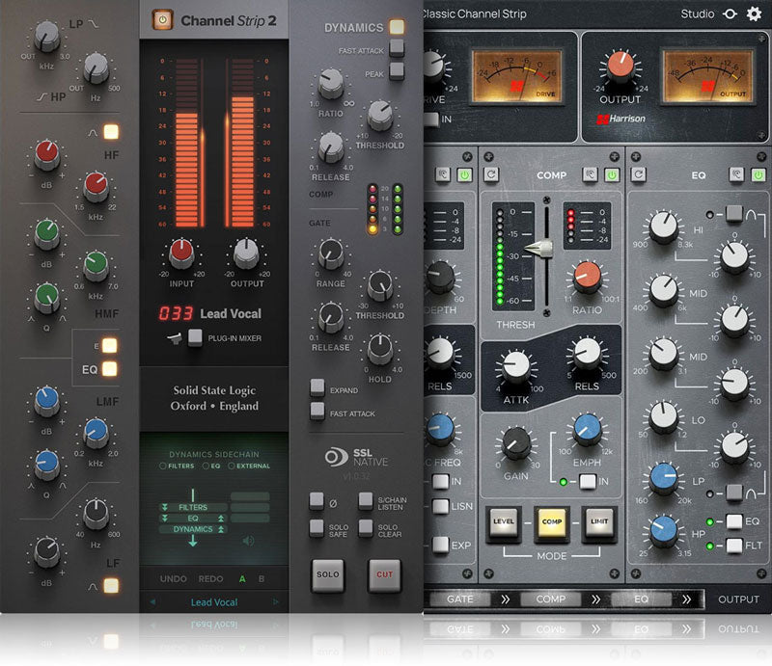This screenshot has width=772, height=666.
Task: Select preset slot B
Action: [262, 579]
